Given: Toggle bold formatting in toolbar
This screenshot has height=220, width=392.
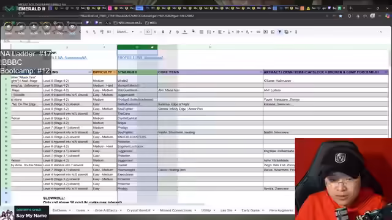Looking at the screenshot, I should click(x=163, y=32).
